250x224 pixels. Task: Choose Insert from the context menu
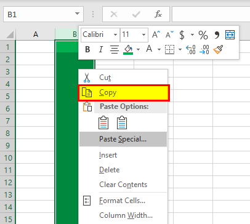tap(123, 155)
